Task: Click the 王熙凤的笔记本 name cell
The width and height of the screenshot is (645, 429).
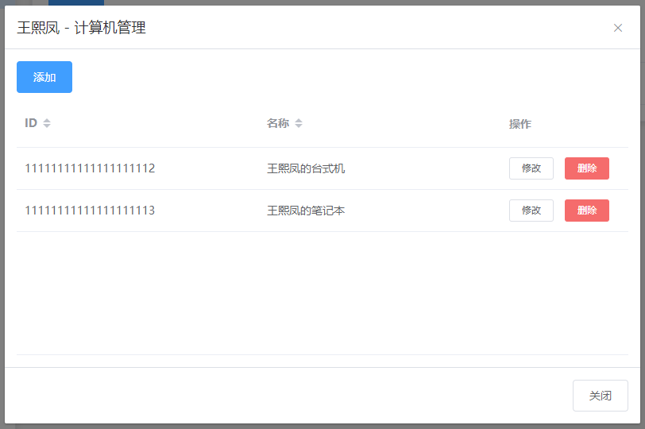Action: tap(306, 211)
